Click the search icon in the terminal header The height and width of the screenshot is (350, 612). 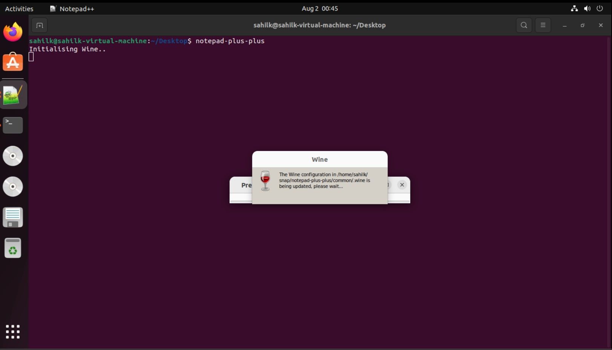pyautogui.click(x=523, y=25)
